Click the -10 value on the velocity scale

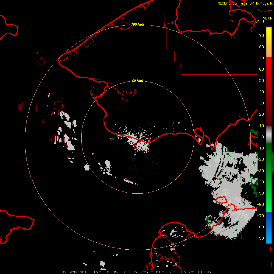coord(260,148)
